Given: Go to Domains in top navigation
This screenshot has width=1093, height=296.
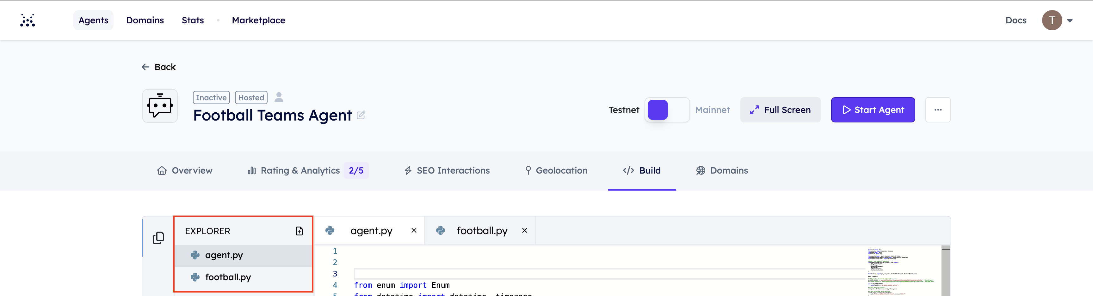Looking at the screenshot, I should (145, 20).
